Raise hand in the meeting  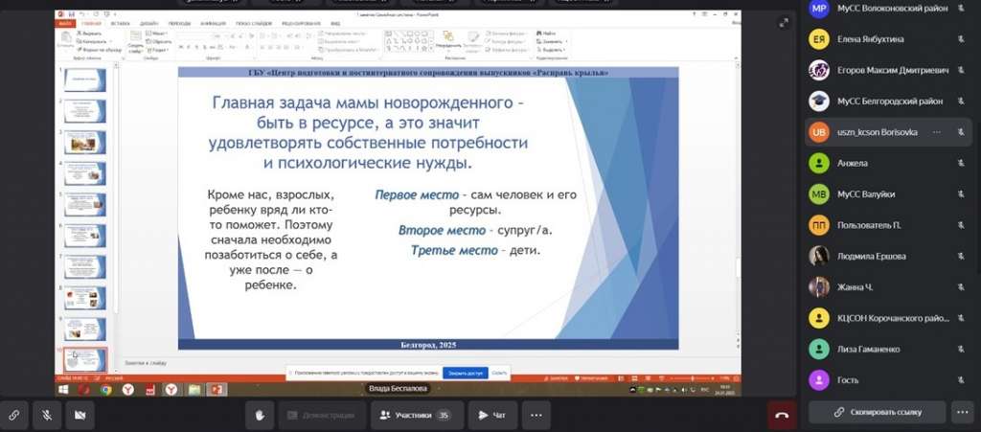click(x=260, y=415)
